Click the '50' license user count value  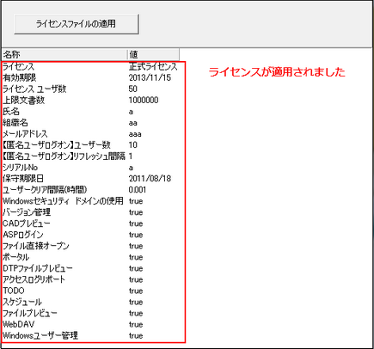133,89
